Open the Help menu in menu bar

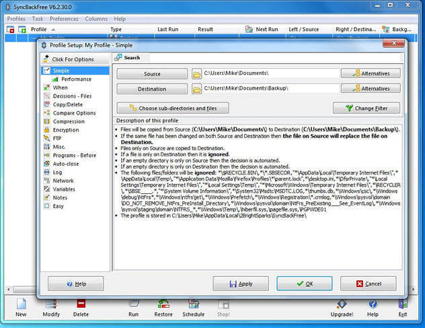(x=120, y=19)
